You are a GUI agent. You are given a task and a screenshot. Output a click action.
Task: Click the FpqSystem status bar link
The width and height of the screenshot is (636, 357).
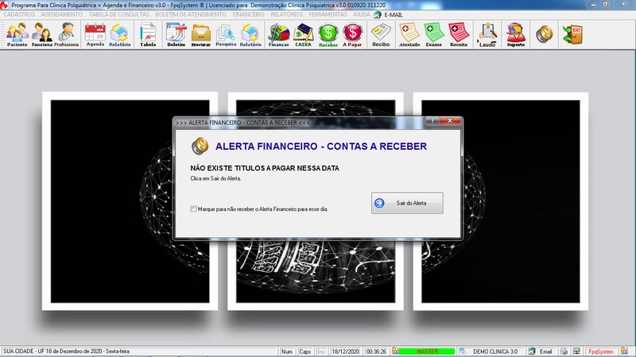pos(601,351)
